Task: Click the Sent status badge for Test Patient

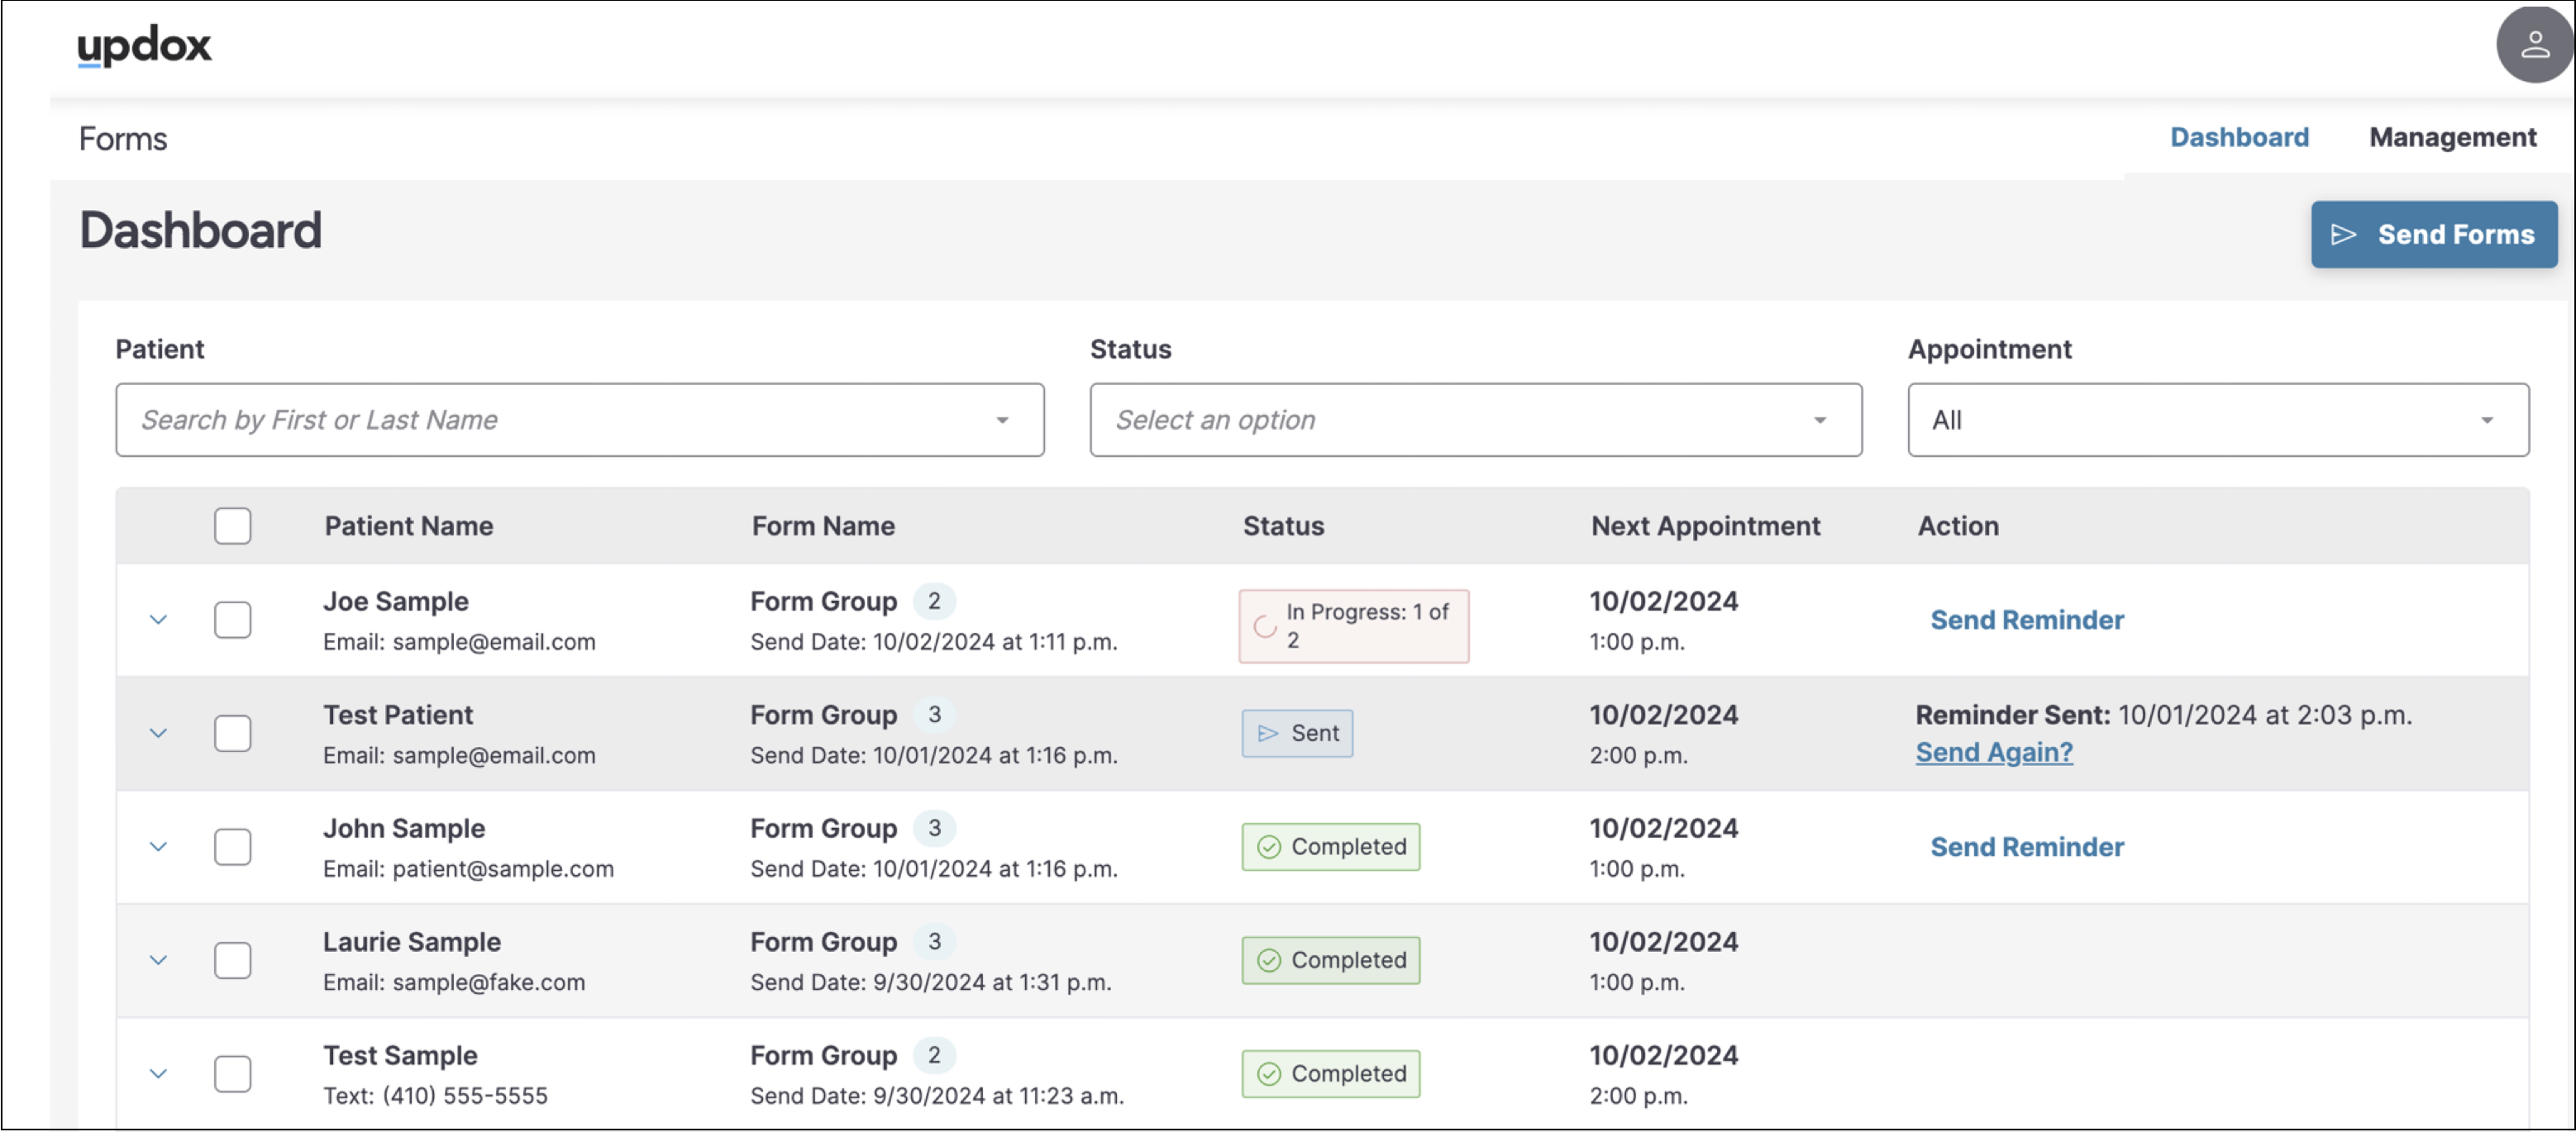Action: click(1296, 734)
